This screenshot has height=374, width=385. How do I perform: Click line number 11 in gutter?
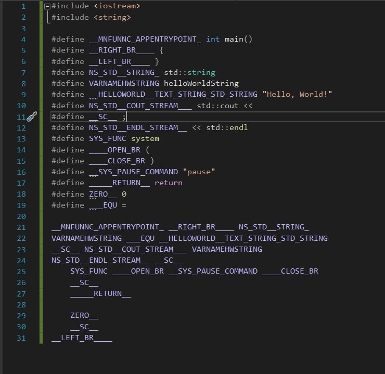21,117
